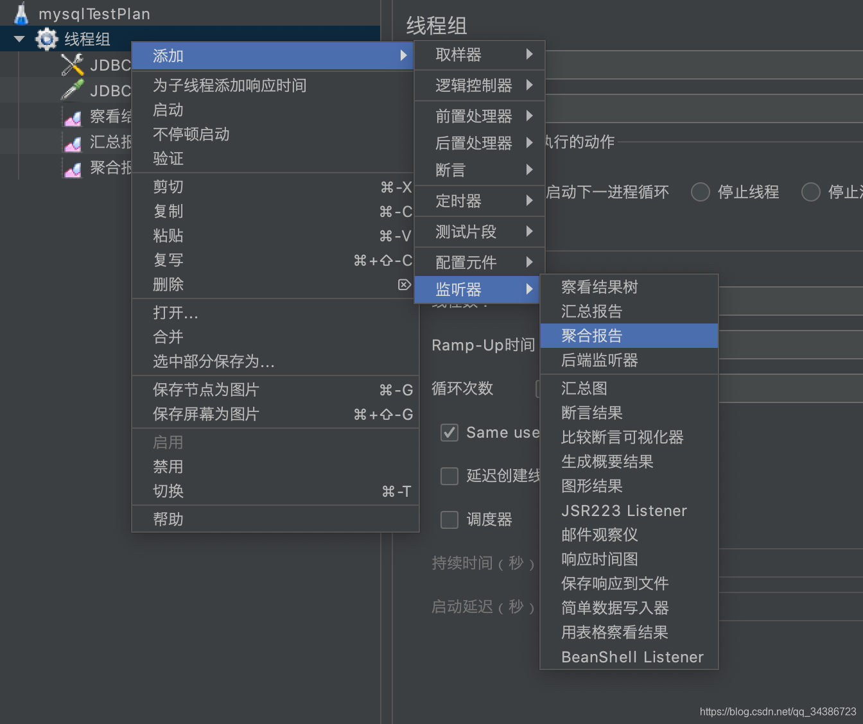This screenshot has width=863, height=724.
Task: Select BeanShell Listener entry
Action: tap(629, 657)
